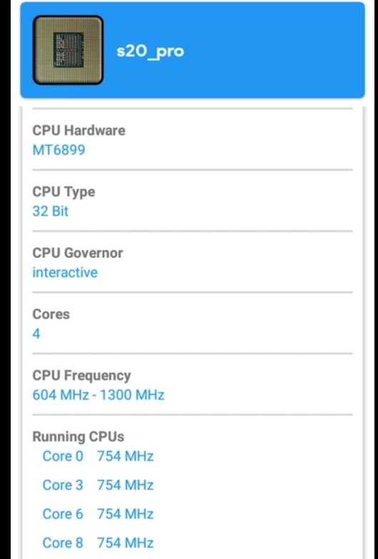
Task: Select the Core 8 entry
Action: tap(63, 543)
